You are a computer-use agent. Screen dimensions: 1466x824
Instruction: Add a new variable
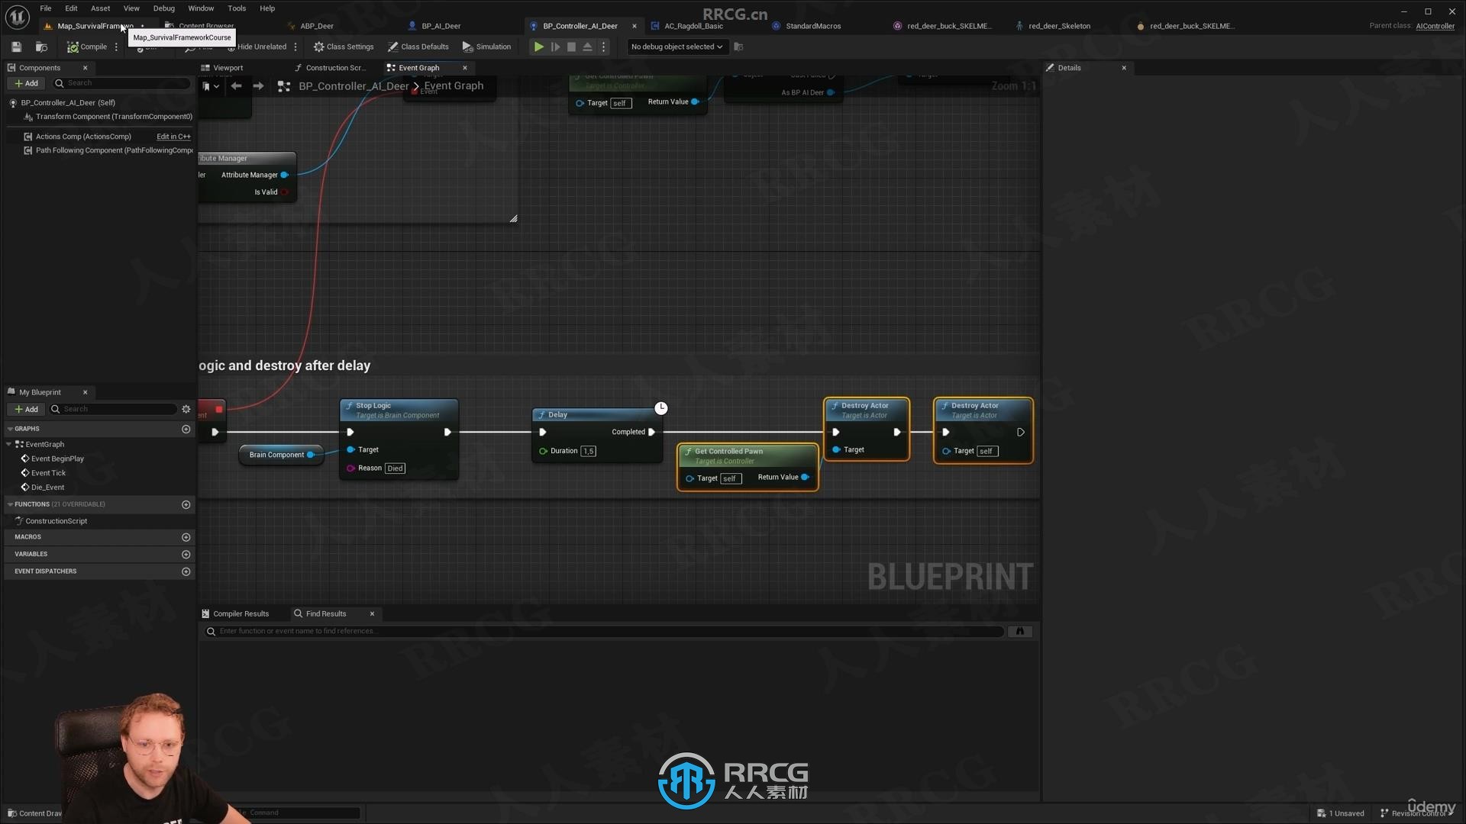[x=186, y=555]
